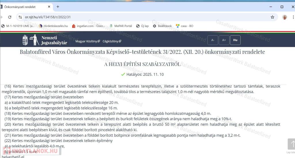295x158 pixels.
Task: Open the ingatlan.com bookmark
Action: coord(88,26)
